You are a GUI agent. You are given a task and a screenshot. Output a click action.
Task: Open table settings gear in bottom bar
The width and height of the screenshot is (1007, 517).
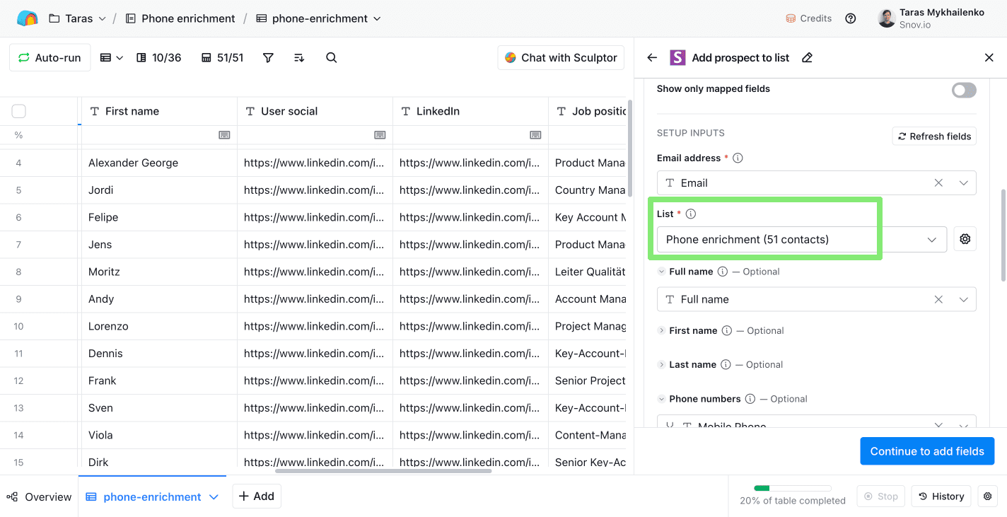[988, 496]
